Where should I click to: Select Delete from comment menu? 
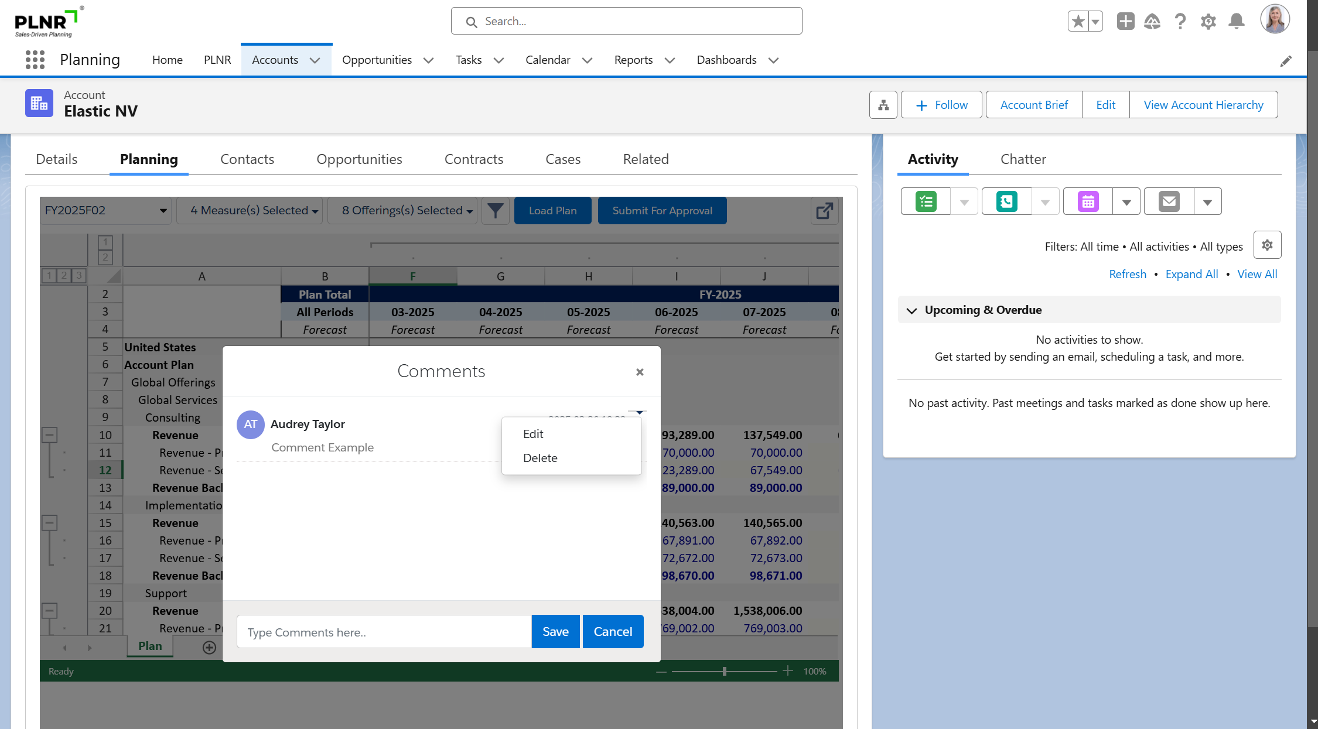(540, 458)
